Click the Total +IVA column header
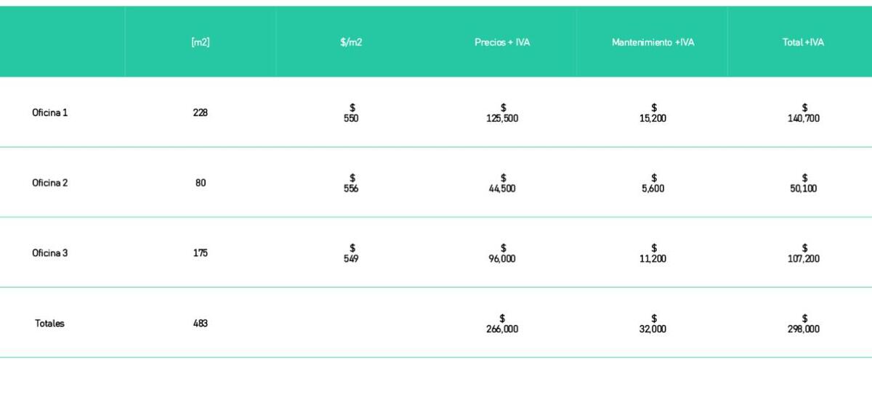Viewport: 872px width, 412px height. coord(803,42)
